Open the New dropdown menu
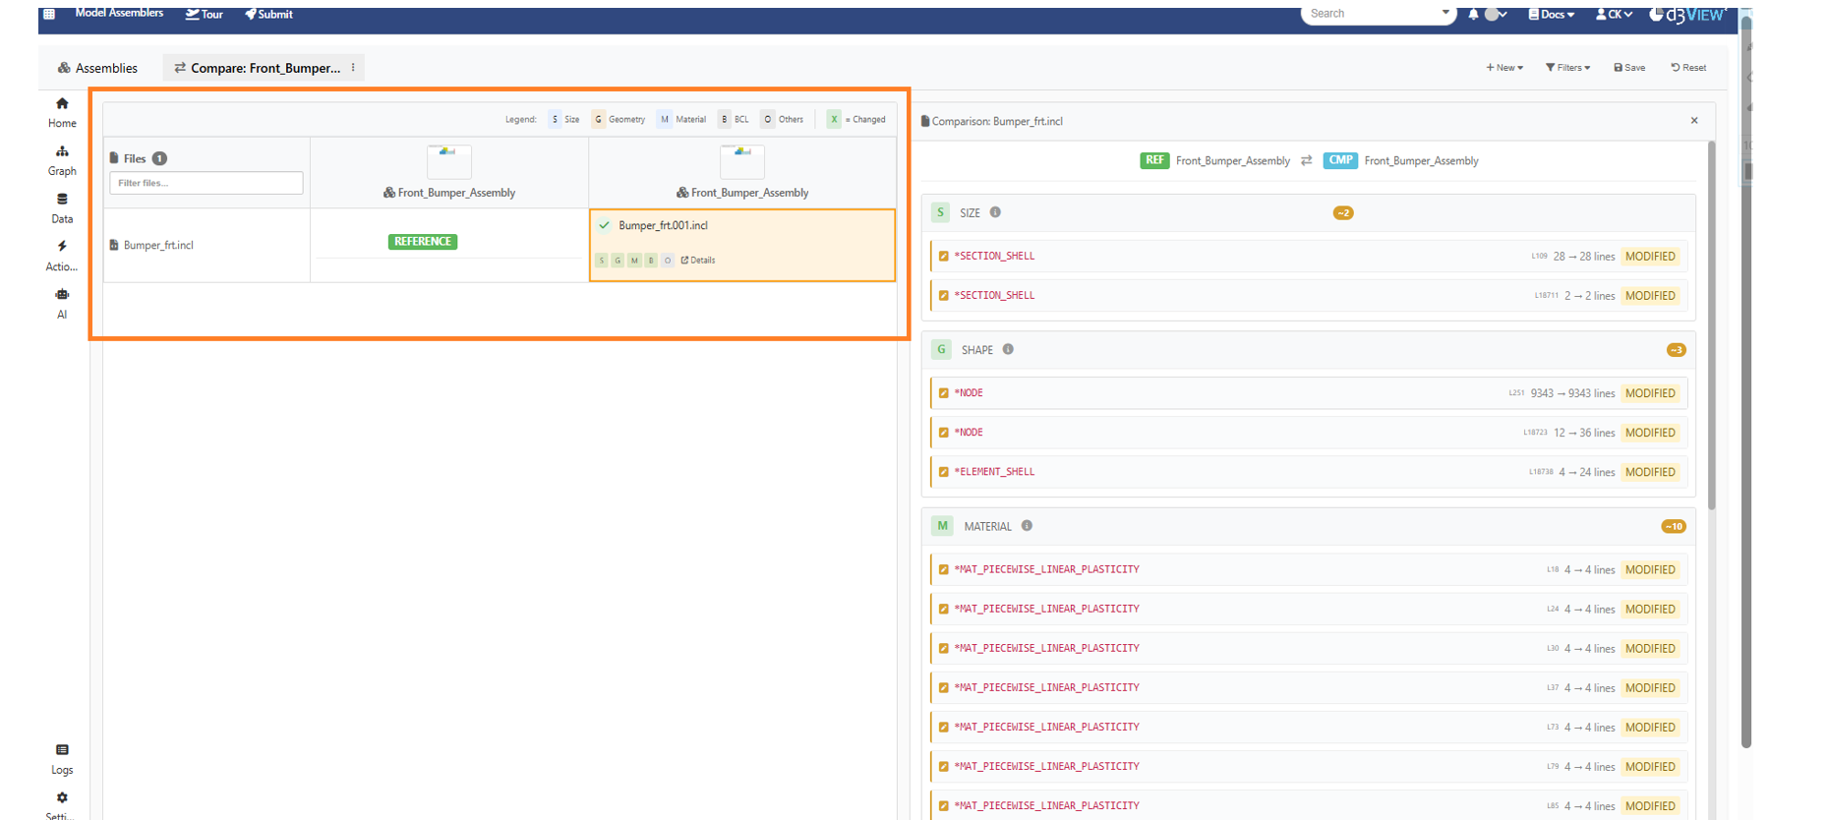Image resolution: width=1827 pixels, height=820 pixels. click(x=1504, y=68)
